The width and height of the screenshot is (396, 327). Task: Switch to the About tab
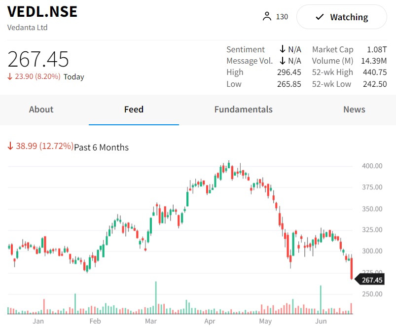point(41,109)
